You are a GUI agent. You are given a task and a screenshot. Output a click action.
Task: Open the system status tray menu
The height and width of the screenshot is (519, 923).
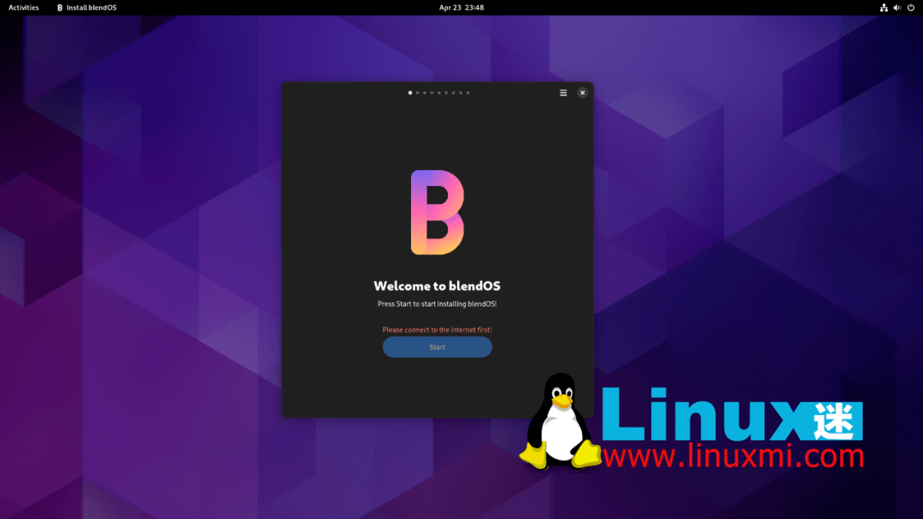pos(896,8)
